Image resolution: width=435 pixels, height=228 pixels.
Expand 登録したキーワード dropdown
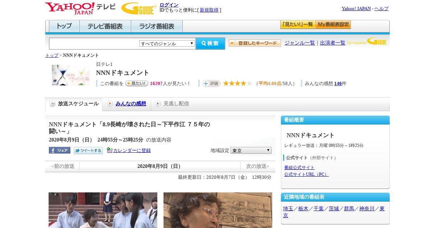pyautogui.click(x=255, y=43)
